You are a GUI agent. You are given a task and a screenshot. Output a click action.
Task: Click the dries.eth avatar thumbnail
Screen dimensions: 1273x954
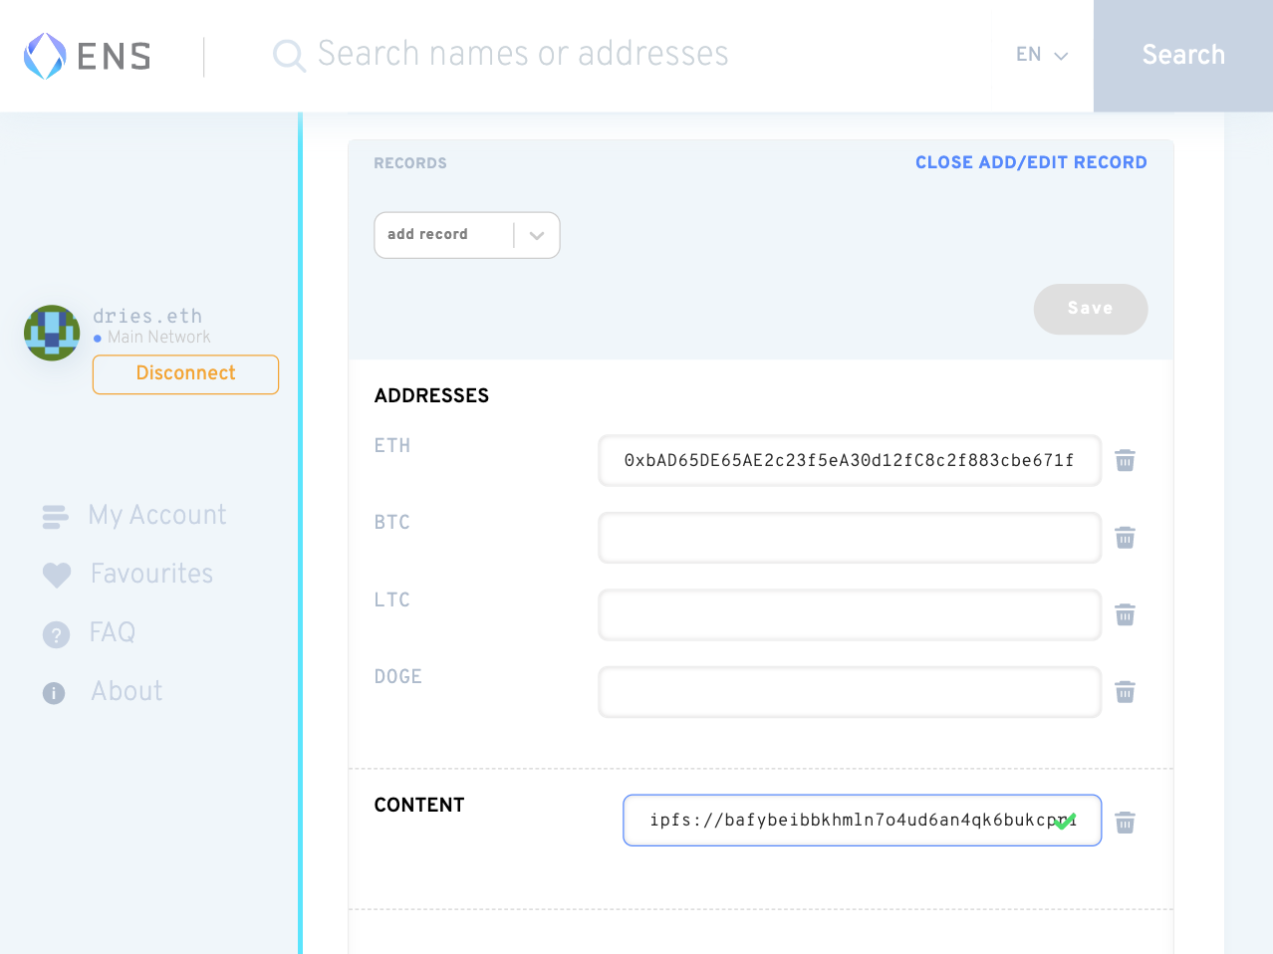click(51, 333)
